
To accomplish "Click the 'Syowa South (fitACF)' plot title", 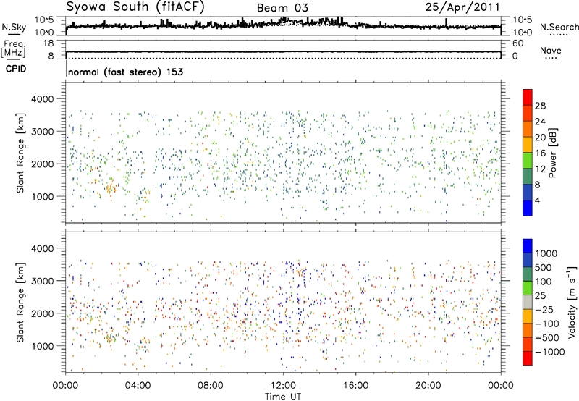I will (135, 7).
